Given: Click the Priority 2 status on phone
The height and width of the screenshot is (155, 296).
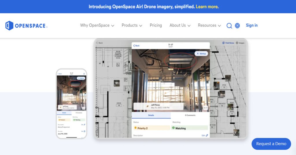Looking at the screenshot, I should tap(64, 120).
